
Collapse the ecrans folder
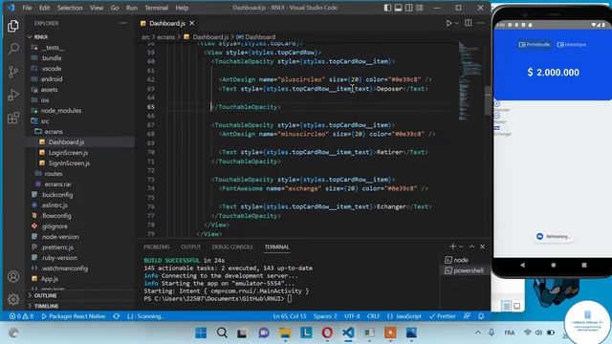pyautogui.click(x=54, y=132)
